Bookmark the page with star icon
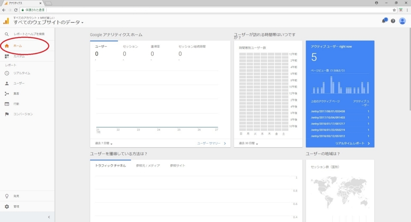 (394, 10)
